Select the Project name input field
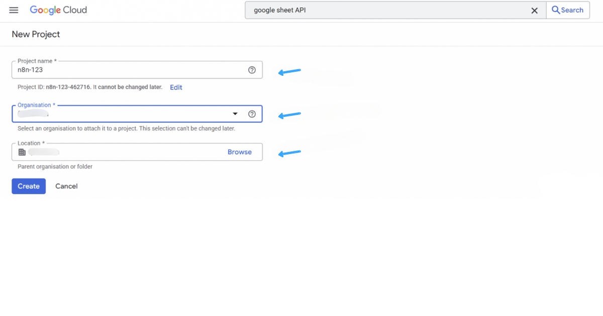Image resolution: width=603 pixels, height=316 pixels. click(126, 70)
